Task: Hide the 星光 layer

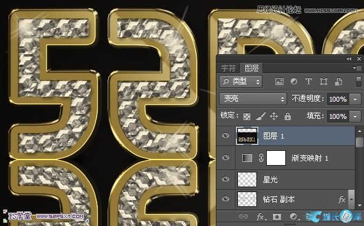Action: tap(226, 179)
